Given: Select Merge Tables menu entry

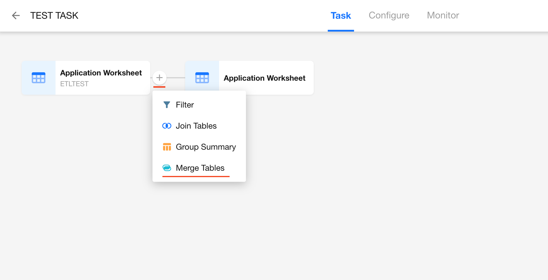Looking at the screenshot, I should click(200, 168).
